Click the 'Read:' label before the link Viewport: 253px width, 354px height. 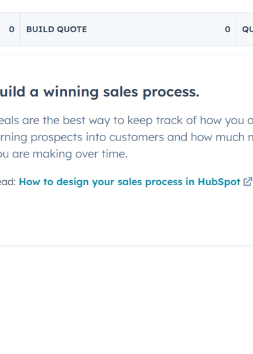8,182
